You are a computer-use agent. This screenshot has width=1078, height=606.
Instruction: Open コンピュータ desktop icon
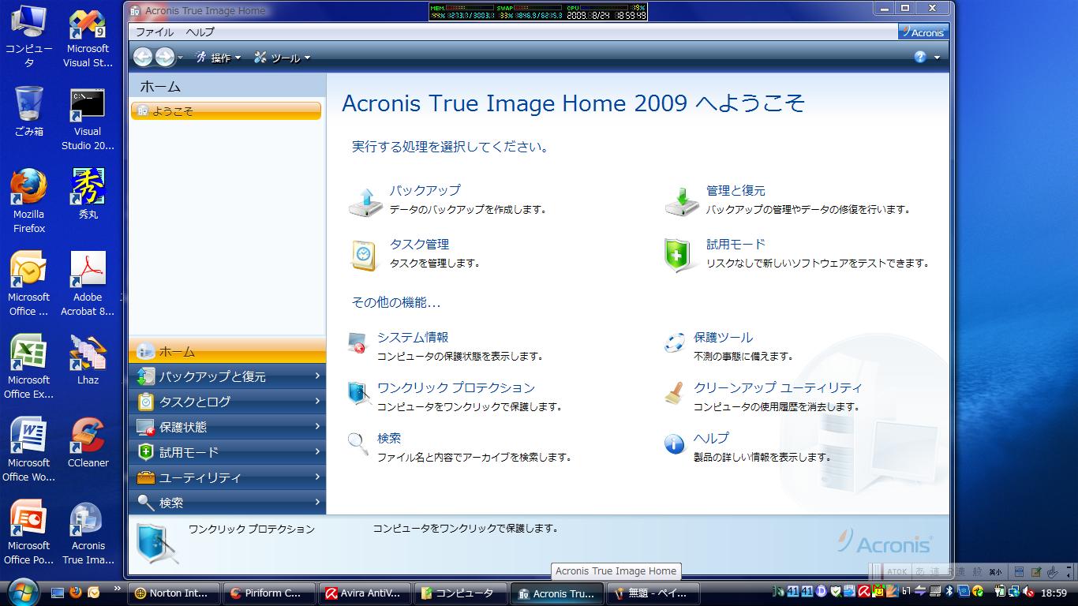tap(29, 38)
